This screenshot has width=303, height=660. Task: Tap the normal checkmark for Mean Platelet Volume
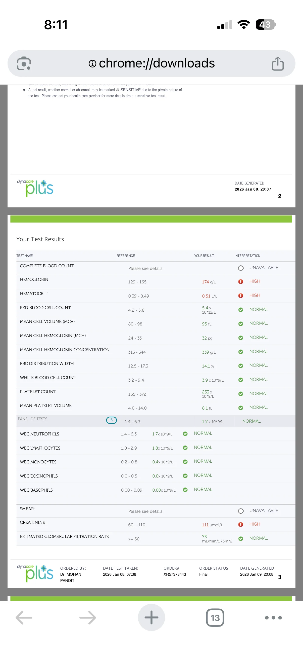click(241, 408)
